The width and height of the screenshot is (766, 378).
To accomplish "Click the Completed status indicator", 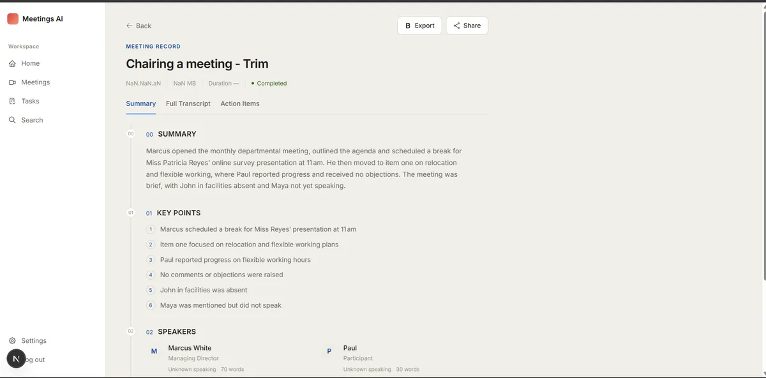I will click(x=269, y=83).
